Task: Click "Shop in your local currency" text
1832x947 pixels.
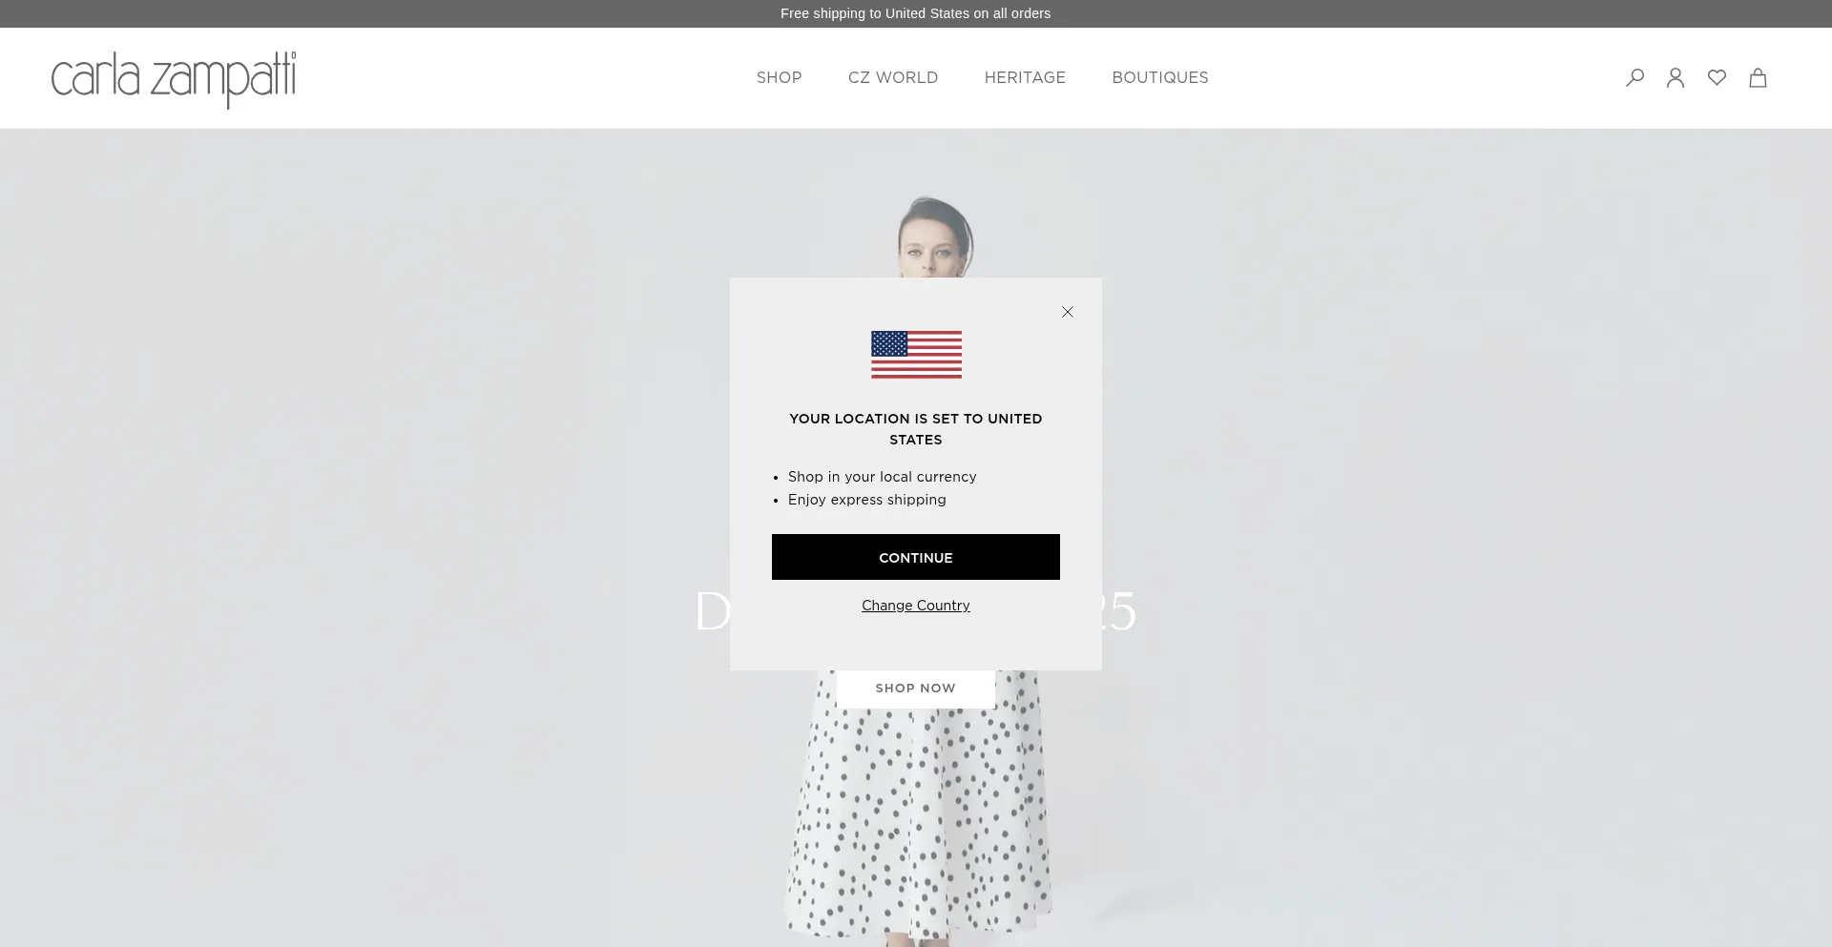Action: tap(883, 477)
